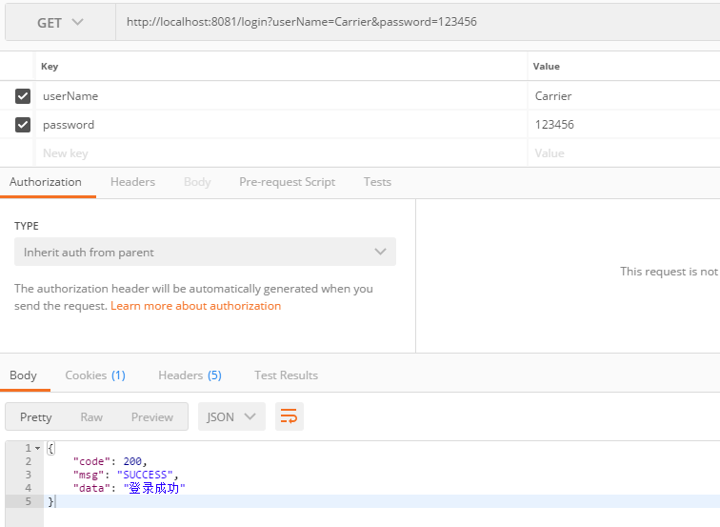The width and height of the screenshot is (720, 527).
Task: Edit the Carrier value cell
Action: coord(624,96)
